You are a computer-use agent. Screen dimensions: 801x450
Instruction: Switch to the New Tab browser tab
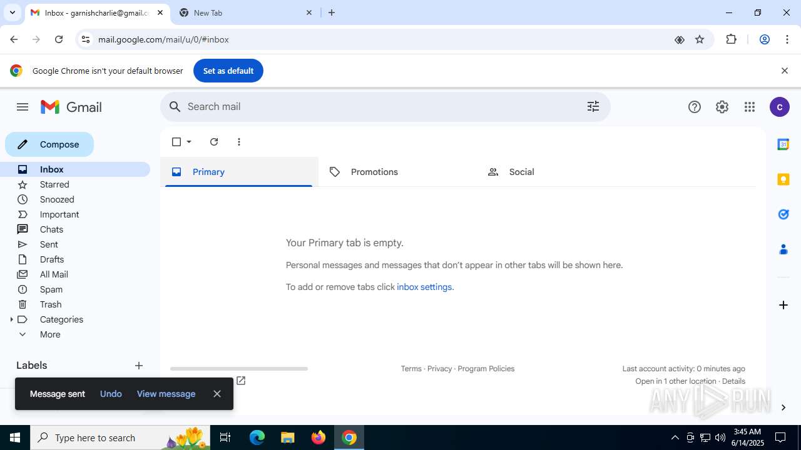click(247, 12)
